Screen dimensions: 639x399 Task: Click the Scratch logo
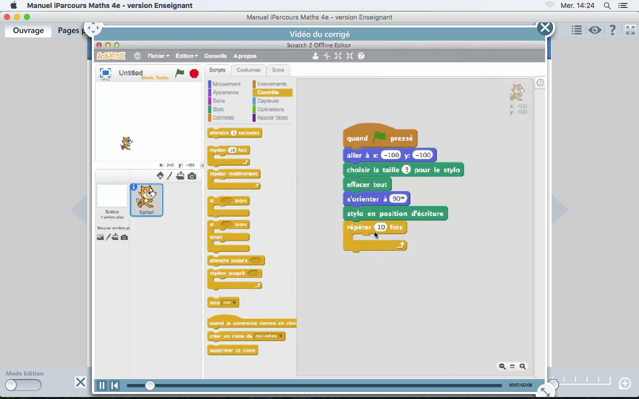(x=111, y=56)
